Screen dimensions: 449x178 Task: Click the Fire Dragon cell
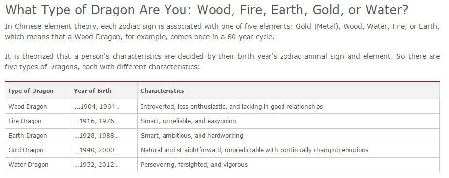click(38, 121)
